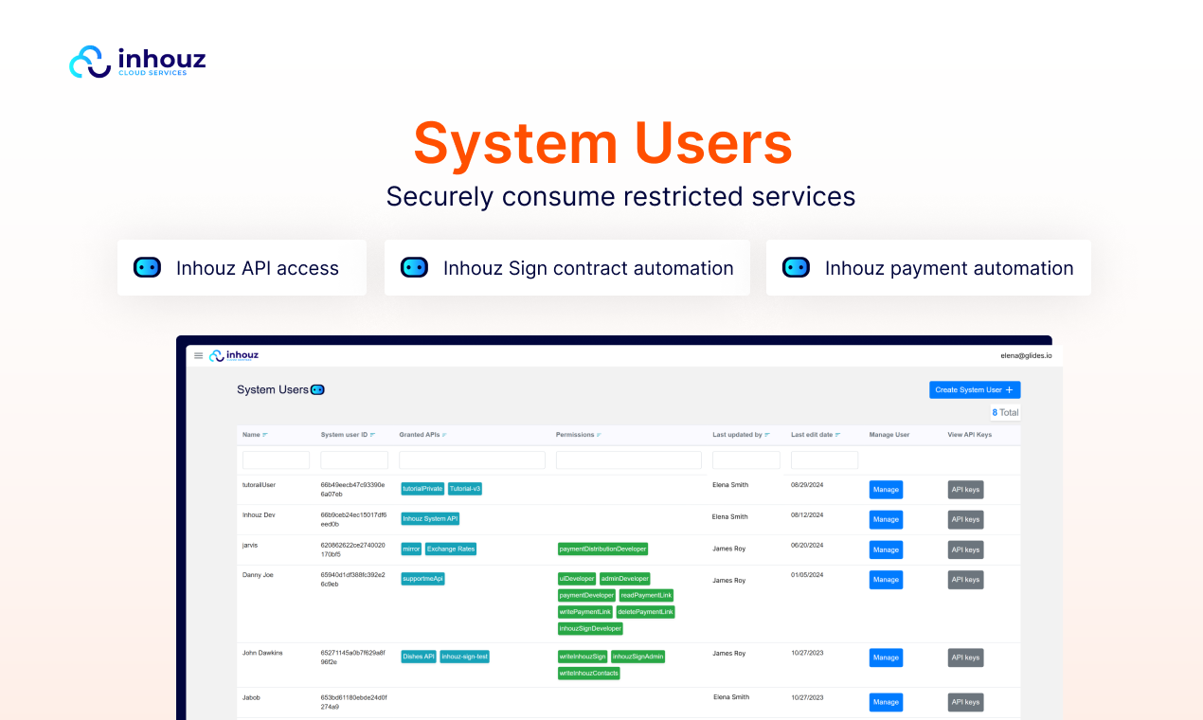Click the elena@glides.io account email

[x=1026, y=356]
